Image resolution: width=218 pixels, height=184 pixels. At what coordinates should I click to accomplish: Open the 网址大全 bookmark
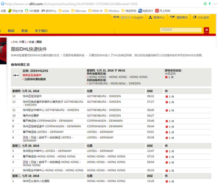[x=16, y=11]
